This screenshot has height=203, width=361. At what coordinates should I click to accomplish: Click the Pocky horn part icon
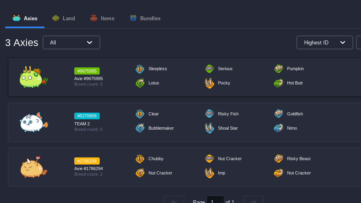(210, 83)
